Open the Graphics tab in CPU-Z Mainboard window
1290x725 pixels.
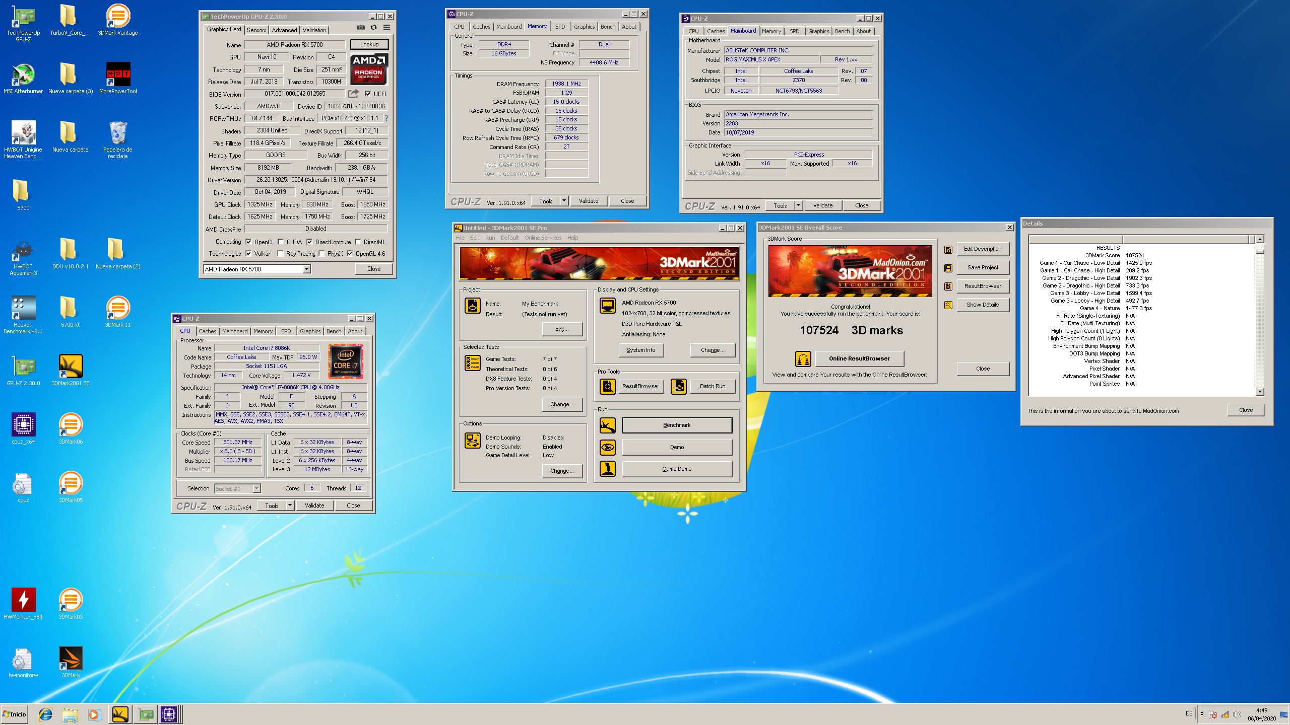coord(818,31)
